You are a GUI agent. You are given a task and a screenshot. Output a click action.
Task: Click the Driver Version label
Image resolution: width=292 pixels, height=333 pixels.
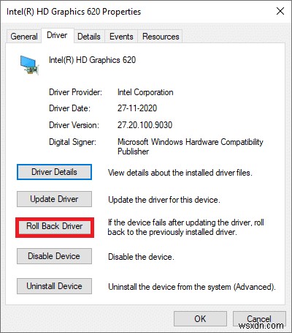click(74, 125)
